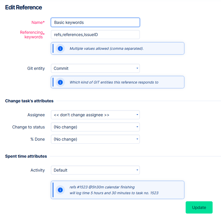
Task: Click the Spent time attributes section header
Action: point(26,156)
